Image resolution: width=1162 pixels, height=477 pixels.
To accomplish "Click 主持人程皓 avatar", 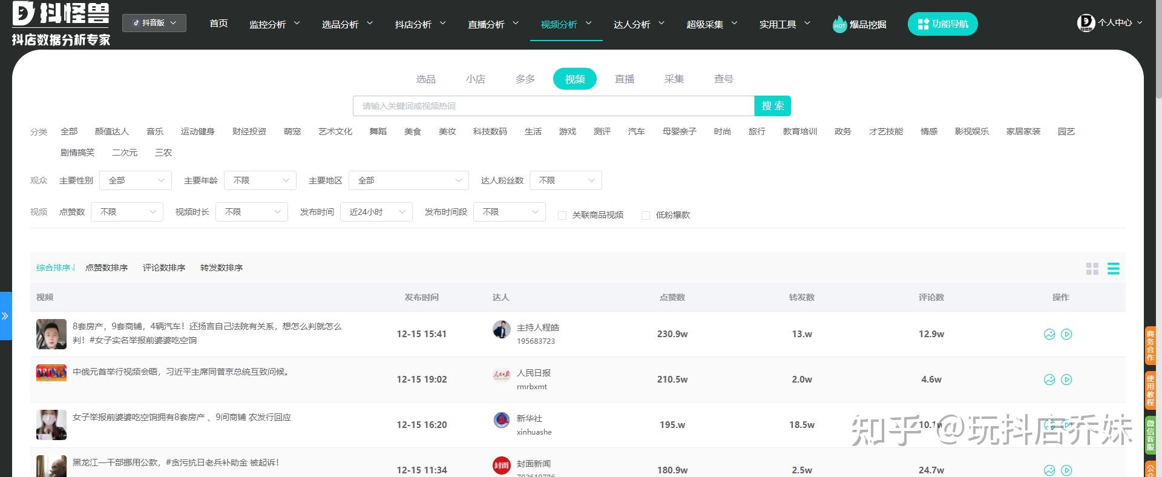I will (x=502, y=329).
